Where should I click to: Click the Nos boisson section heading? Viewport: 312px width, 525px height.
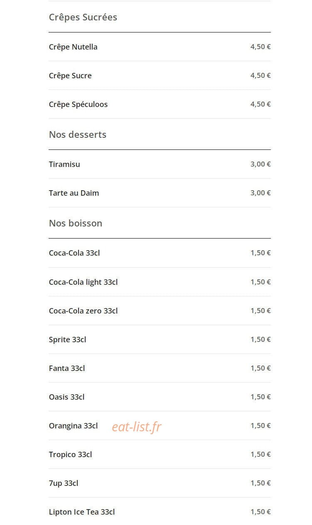click(76, 223)
